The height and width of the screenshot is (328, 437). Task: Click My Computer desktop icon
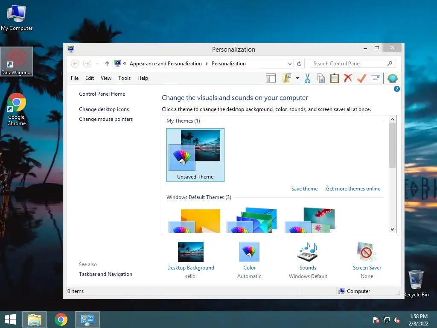click(x=17, y=18)
